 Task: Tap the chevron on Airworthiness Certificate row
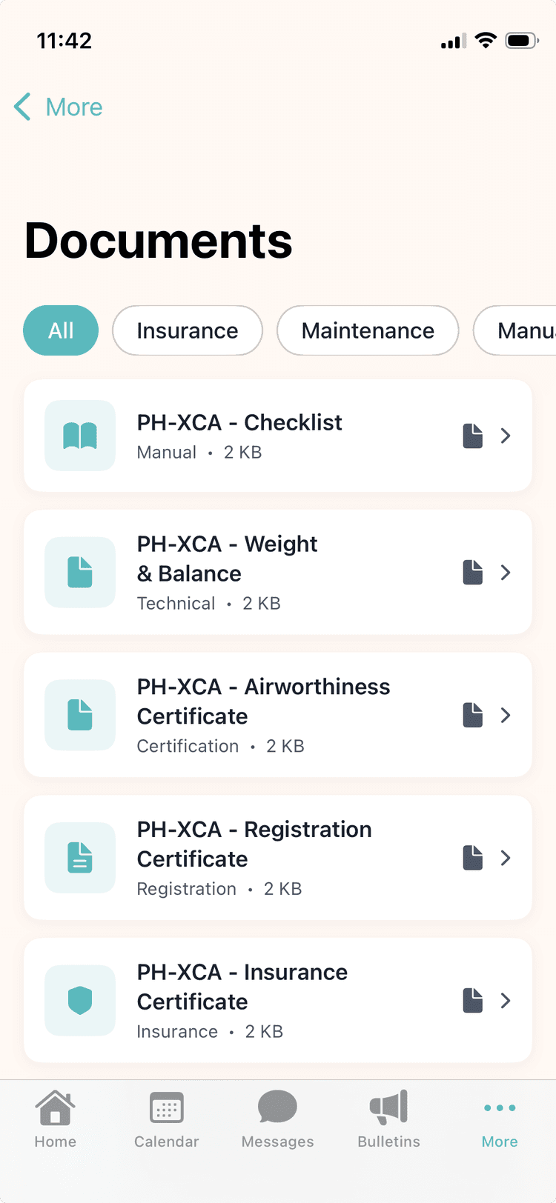coord(506,715)
